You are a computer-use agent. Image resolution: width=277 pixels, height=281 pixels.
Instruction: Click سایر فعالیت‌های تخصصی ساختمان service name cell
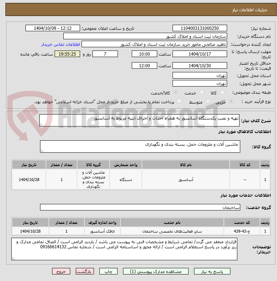[172, 231]
